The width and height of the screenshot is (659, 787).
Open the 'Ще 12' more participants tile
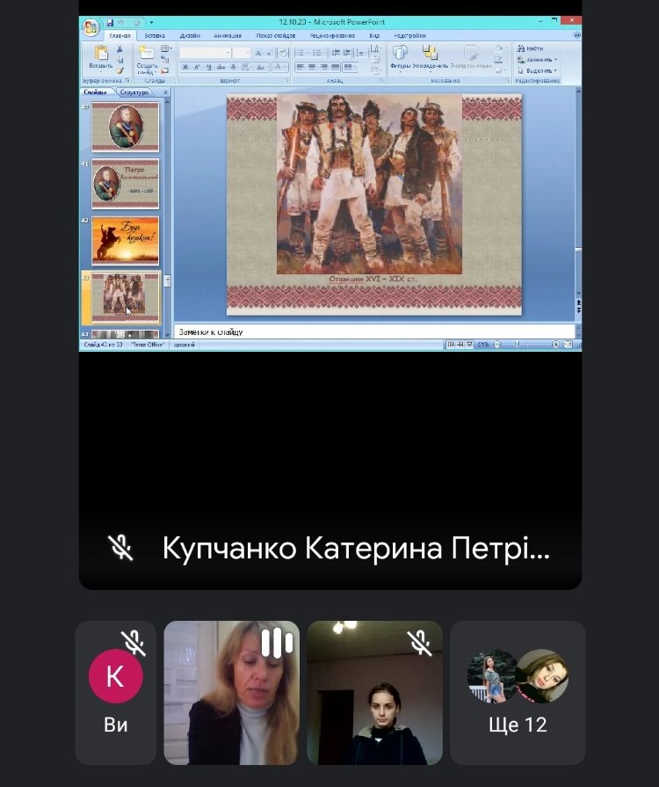pos(518,693)
